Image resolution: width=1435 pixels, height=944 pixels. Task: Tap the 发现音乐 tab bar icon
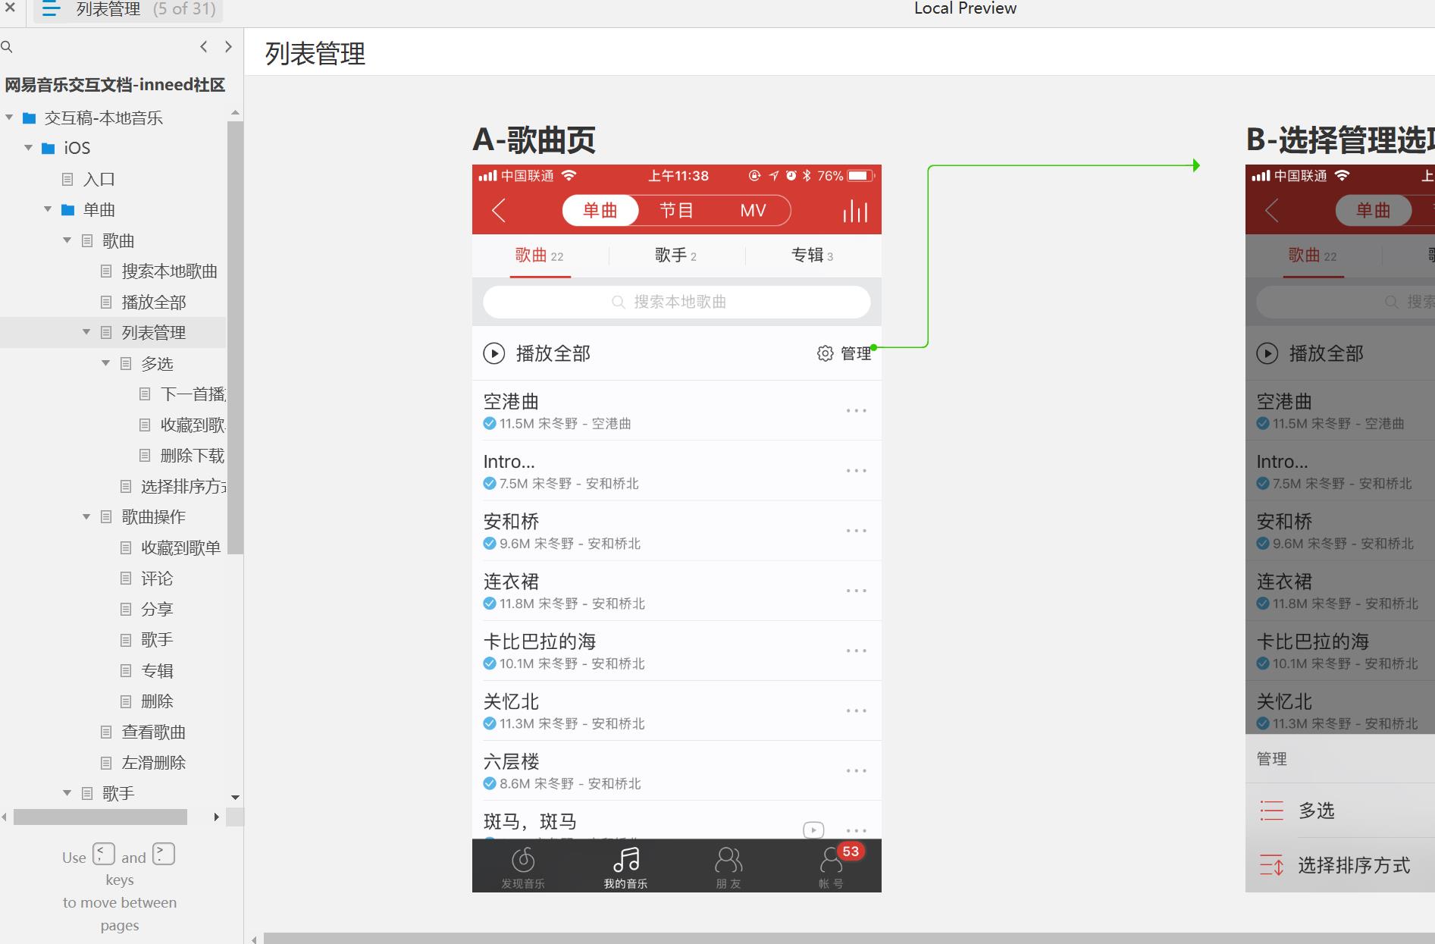523,867
